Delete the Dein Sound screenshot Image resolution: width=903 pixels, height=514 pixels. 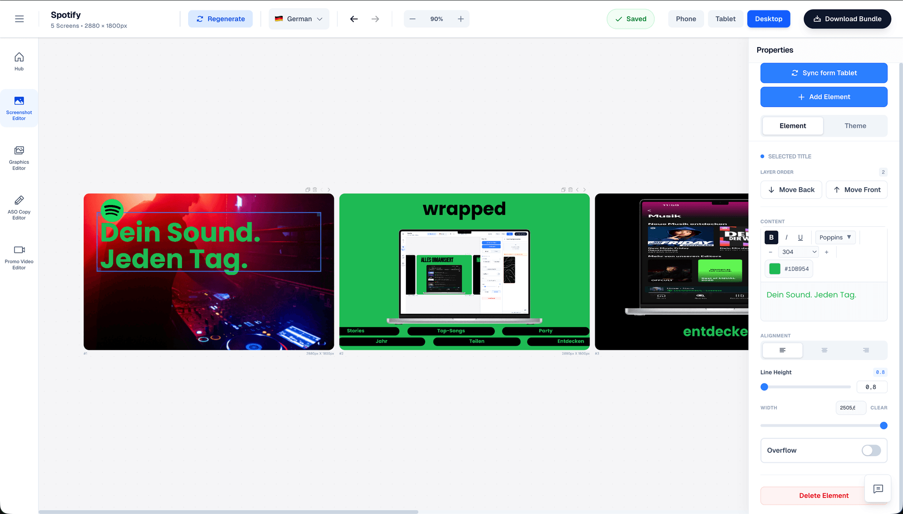point(315,190)
